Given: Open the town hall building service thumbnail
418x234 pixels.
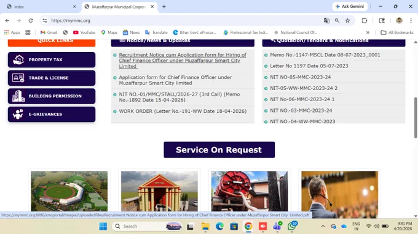Looking at the screenshot, I should (x=159, y=191).
